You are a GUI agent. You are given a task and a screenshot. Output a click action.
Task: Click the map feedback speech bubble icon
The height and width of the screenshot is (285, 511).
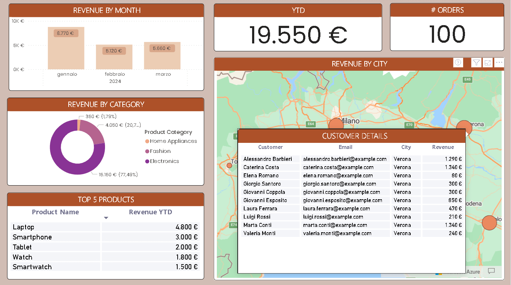pyautogui.click(x=491, y=271)
